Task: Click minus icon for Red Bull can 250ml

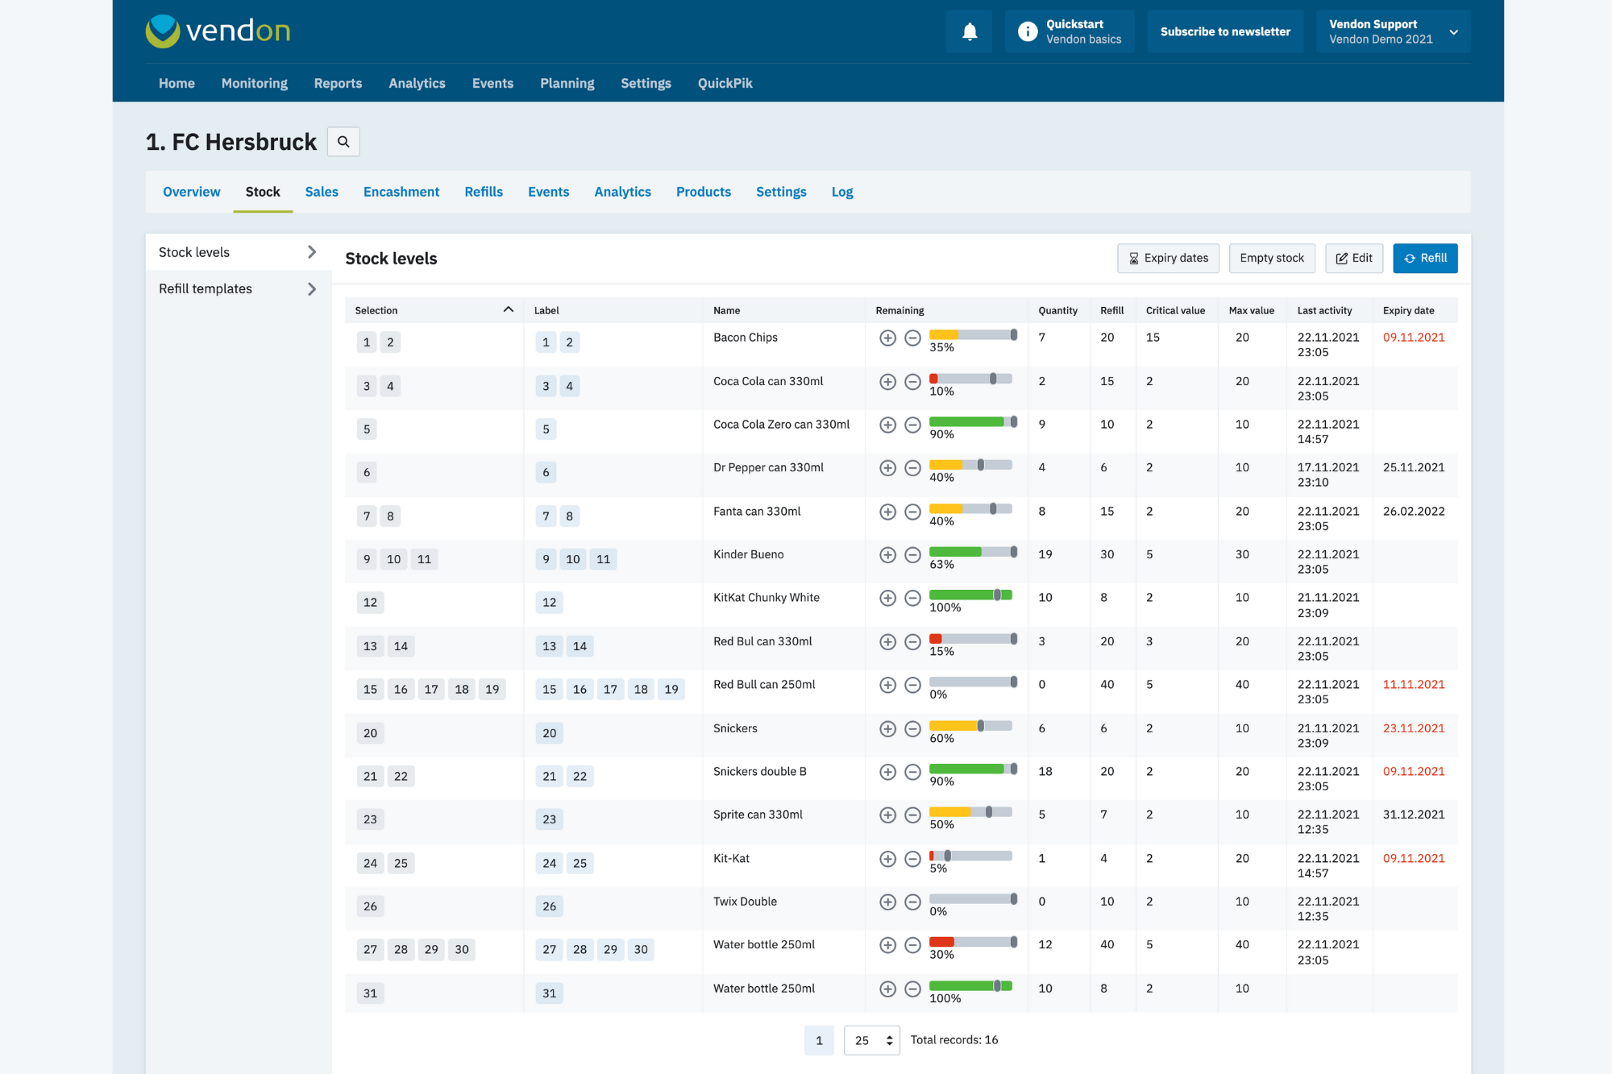Action: pyautogui.click(x=912, y=685)
